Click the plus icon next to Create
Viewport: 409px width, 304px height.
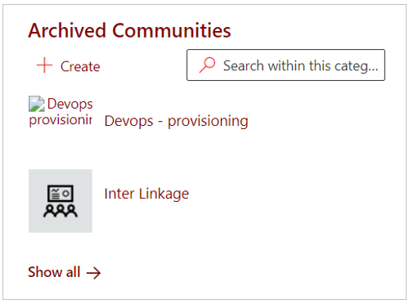coord(44,65)
